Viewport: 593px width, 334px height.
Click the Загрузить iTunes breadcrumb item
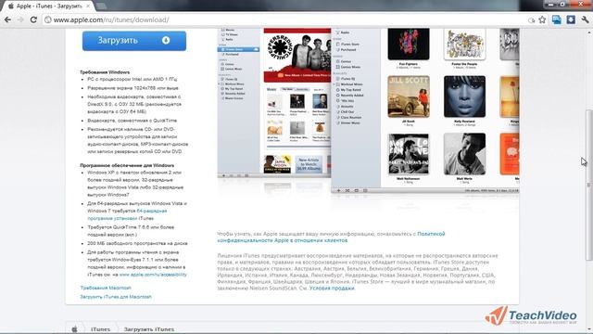[x=149, y=329]
